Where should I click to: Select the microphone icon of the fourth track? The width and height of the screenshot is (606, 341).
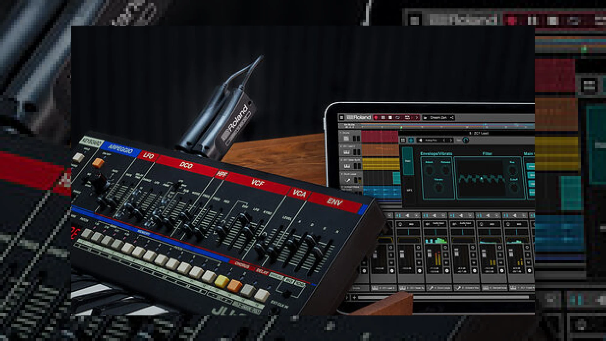[x=348, y=180]
